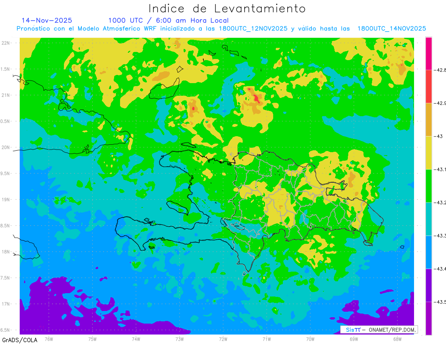Screen dimensions: 446x344
Task: Click the date "14-Nov-2025"
Action: (x=47, y=20)
